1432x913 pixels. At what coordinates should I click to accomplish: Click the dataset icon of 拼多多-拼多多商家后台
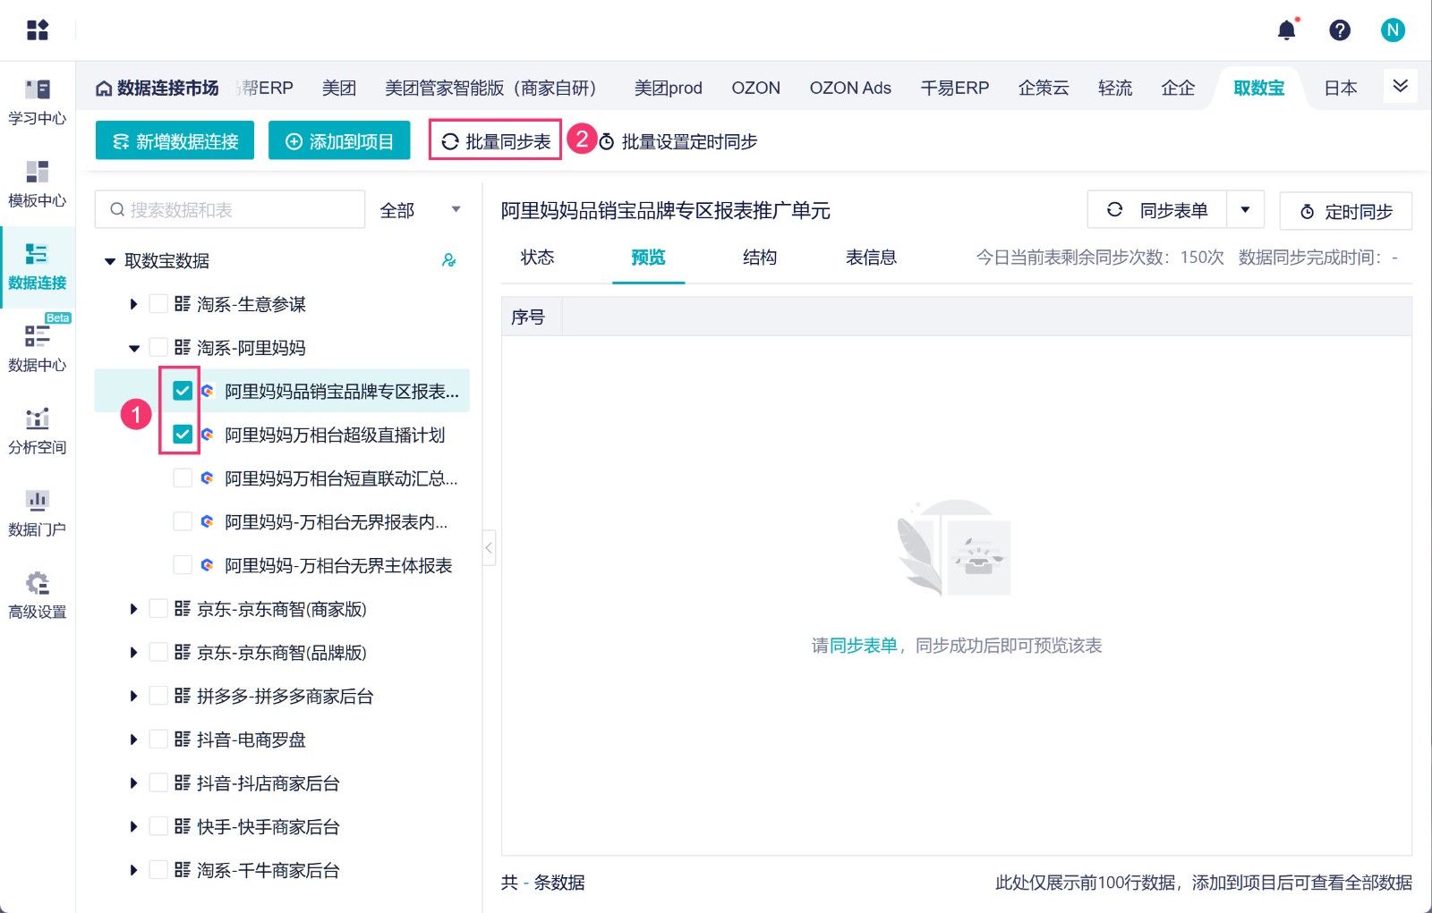(183, 696)
